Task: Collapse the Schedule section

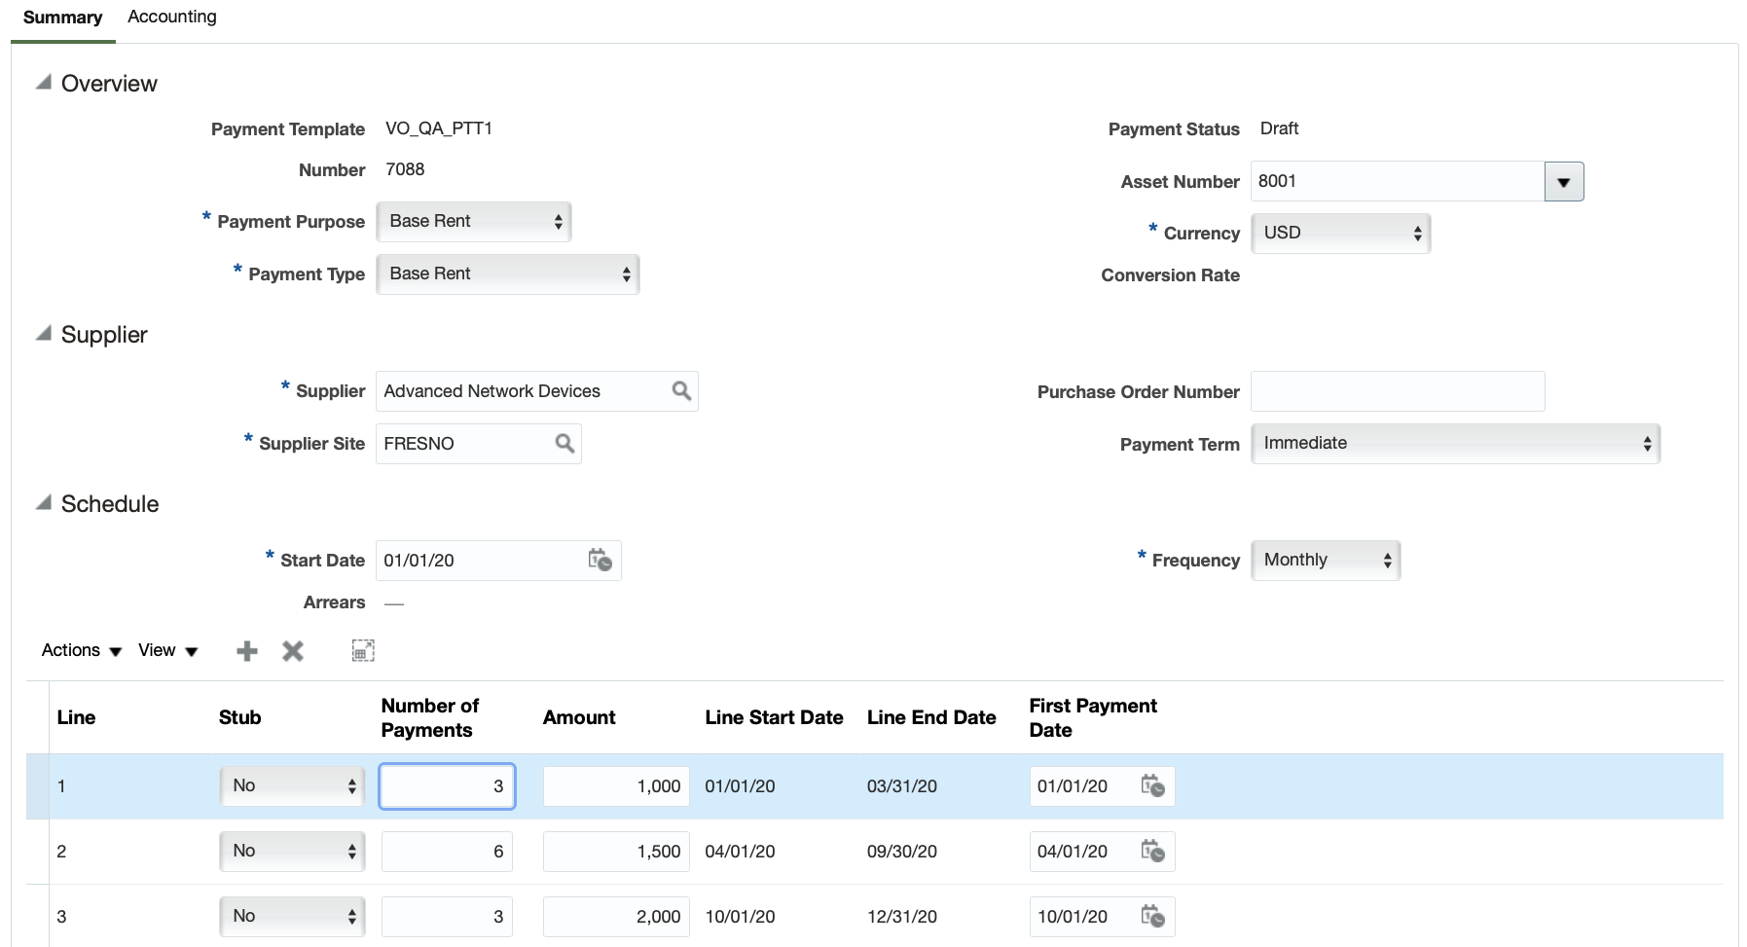Action: [x=44, y=503]
